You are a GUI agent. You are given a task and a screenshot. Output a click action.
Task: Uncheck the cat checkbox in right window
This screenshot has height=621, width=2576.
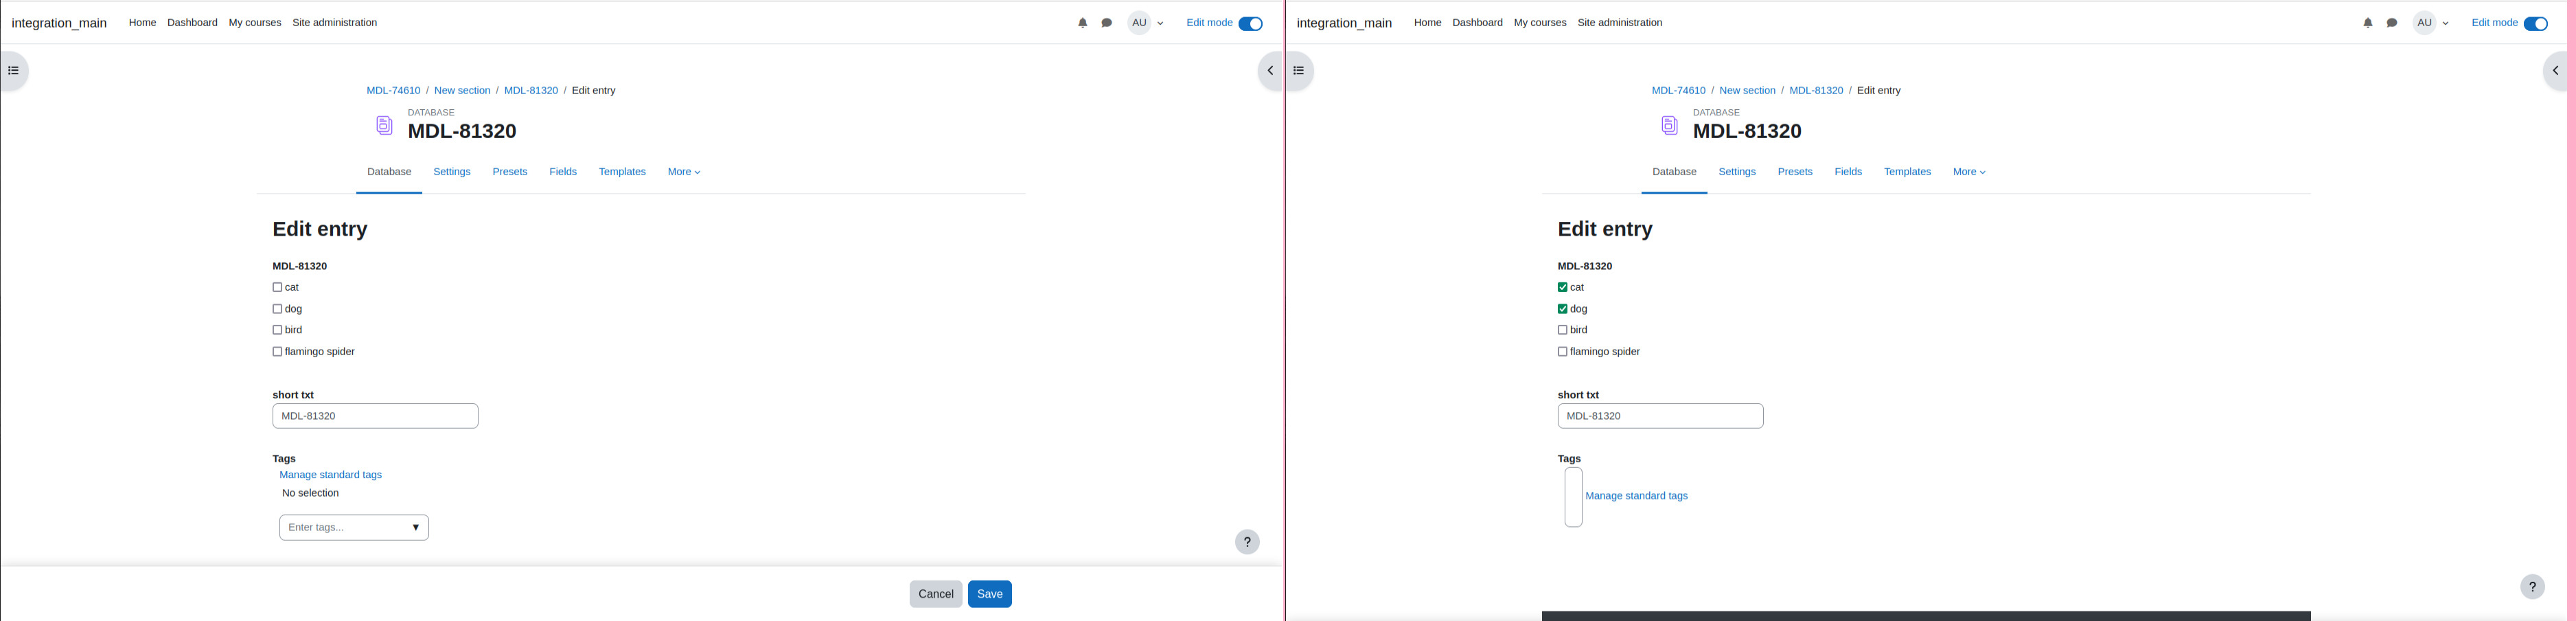coord(1562,288)
